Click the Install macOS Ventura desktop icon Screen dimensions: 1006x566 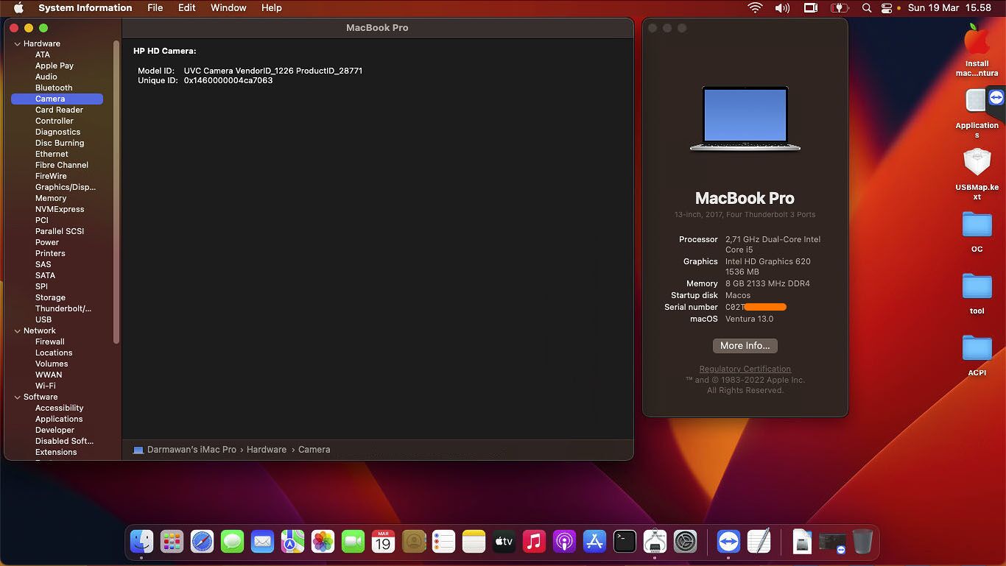coord(977,43)
